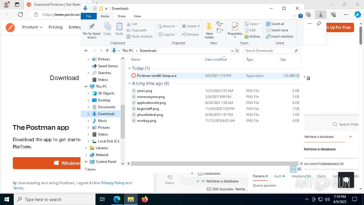
Task: Go up one folder level arrow
Action: [107, 51]
